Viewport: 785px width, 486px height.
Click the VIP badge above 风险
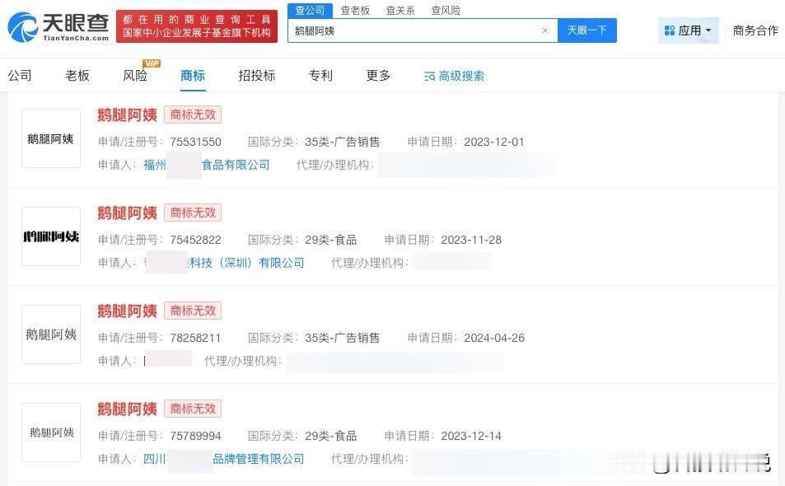[152, 63]
